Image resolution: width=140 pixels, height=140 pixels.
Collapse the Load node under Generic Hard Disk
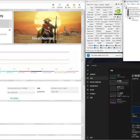(x=128, y=18)
